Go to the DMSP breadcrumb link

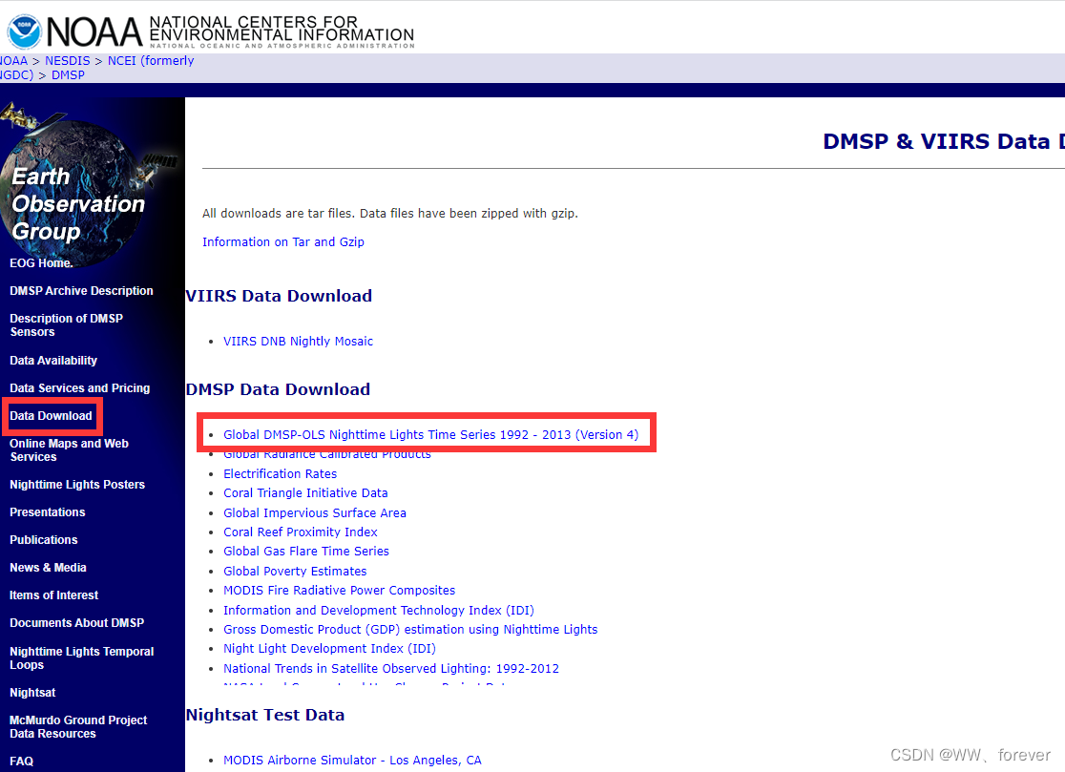[68, 74]
